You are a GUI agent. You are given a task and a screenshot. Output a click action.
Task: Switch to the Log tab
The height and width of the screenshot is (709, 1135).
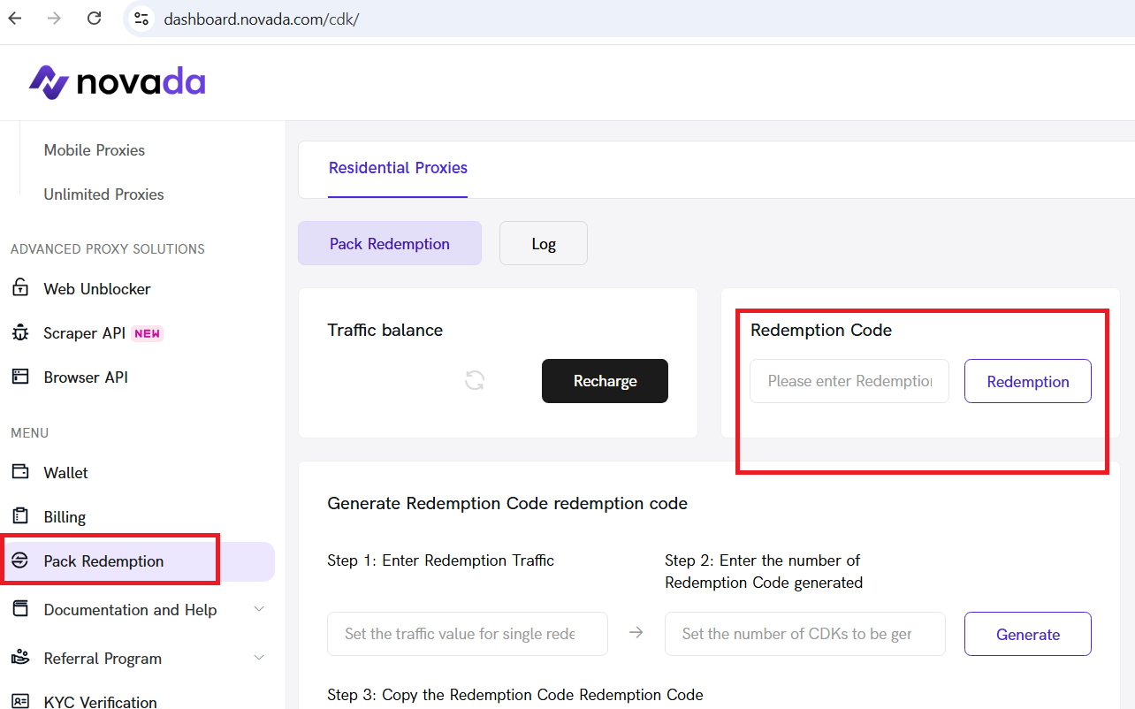coord(543,244)
